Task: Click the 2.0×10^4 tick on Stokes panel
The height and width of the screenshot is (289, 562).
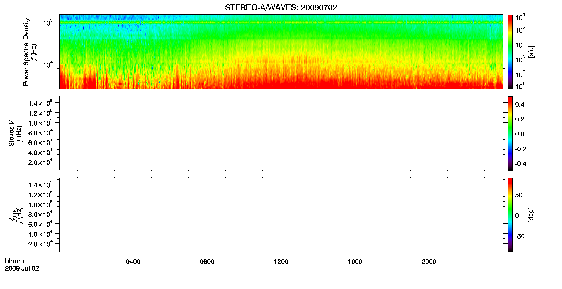Action: point(40,162)
